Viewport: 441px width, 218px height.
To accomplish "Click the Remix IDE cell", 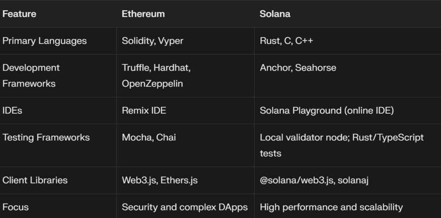I will [x=144, y=111].
